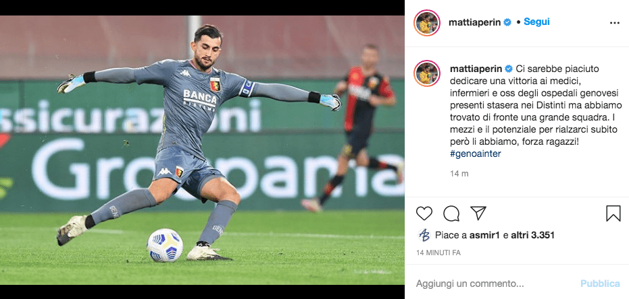This screenshot has width=629, height=299.
Task: Click the header mattiaperin profile picture
Action: [x=427, y=23]
